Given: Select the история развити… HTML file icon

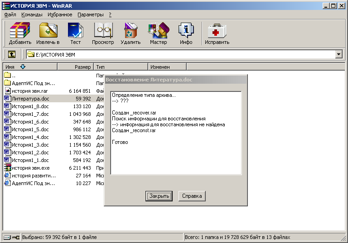Looking at the screenshot, I should (8, 176).
